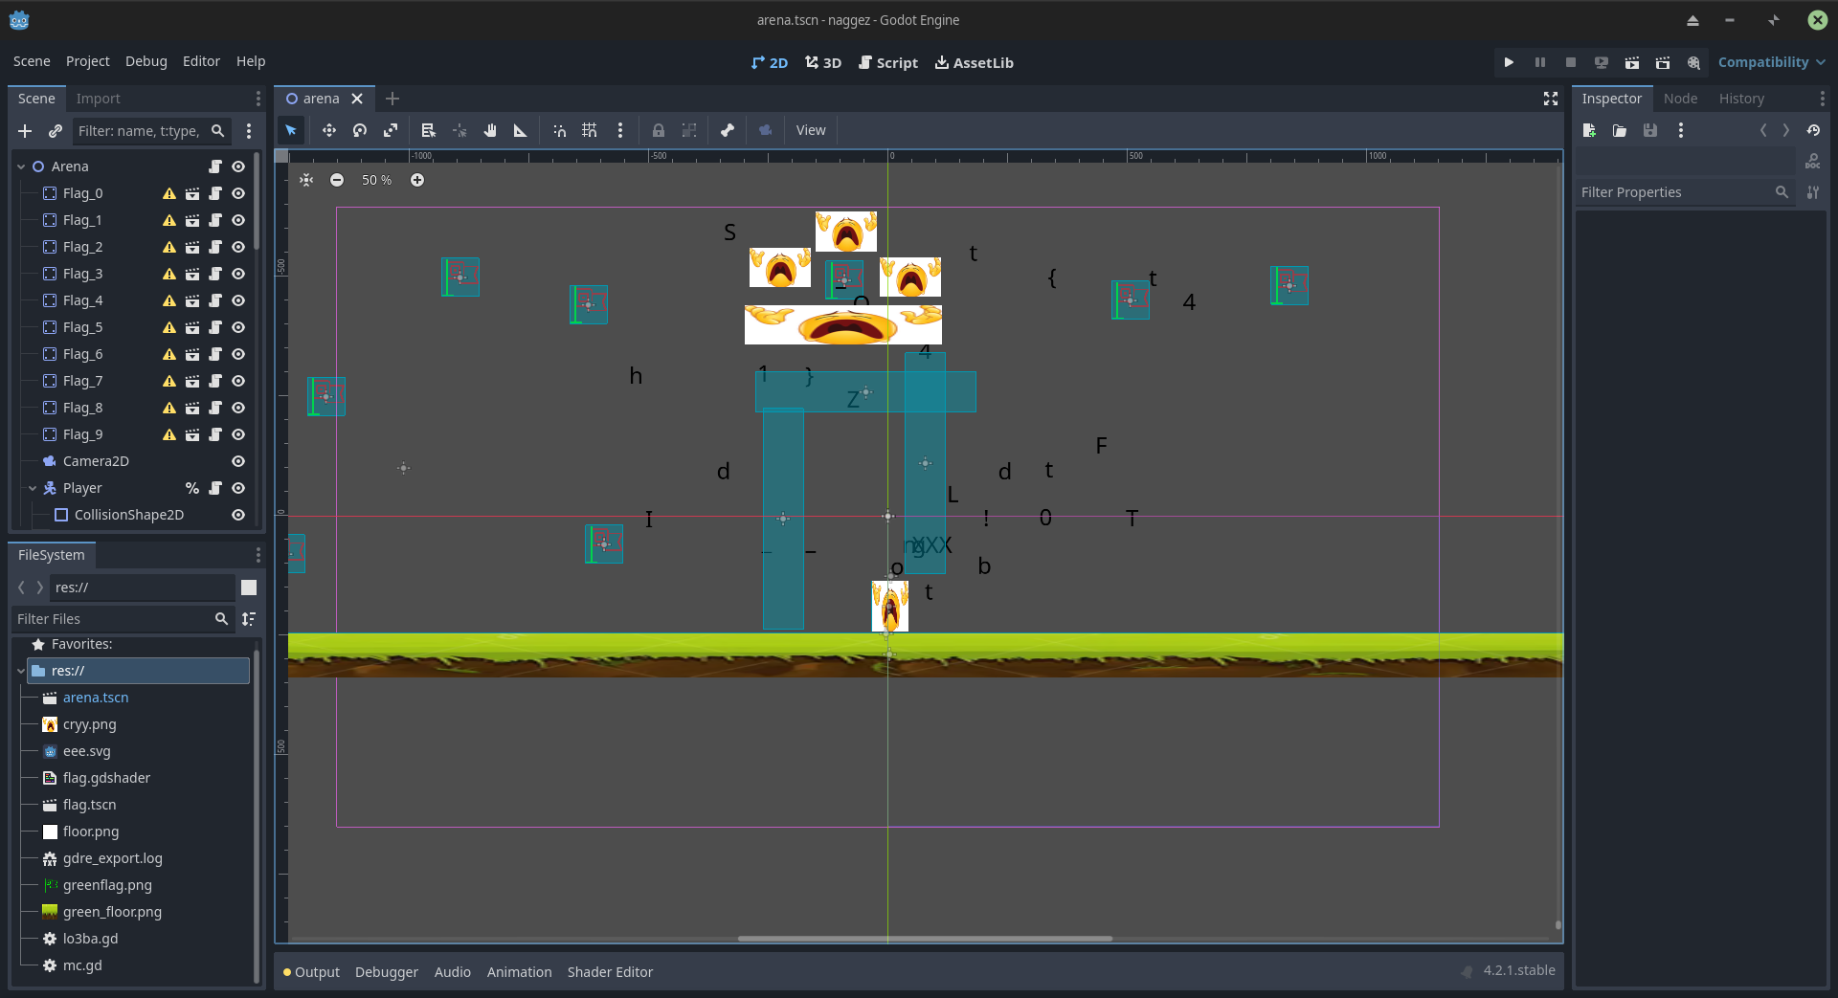Zoom in canvas with plus icon
1838x998 pixels.
click(417, 180)
